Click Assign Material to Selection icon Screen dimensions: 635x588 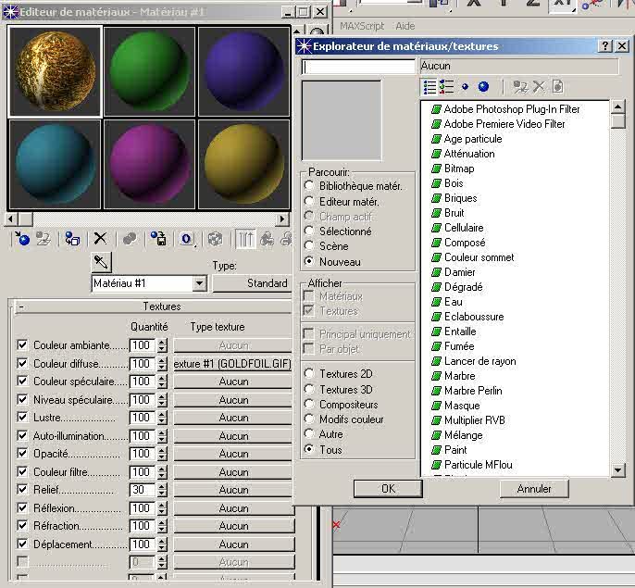pyautogui.click(x=72, y=239)
